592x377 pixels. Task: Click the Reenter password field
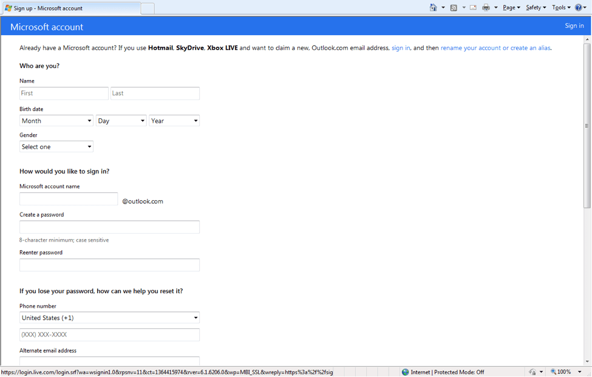(109, 265)
